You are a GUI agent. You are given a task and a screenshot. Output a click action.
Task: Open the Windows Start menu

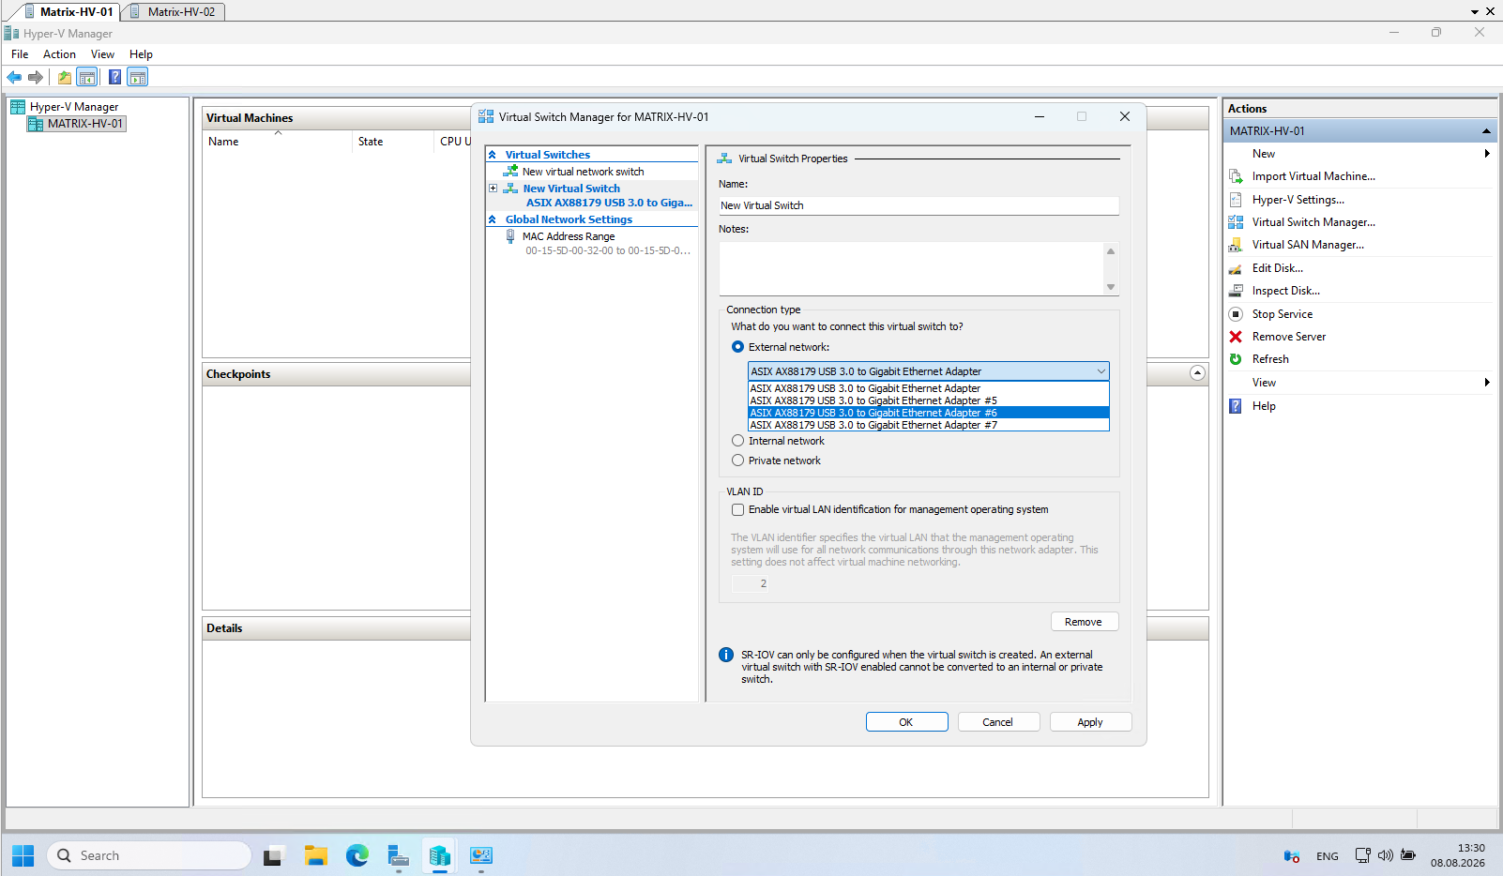click(23, 855)
